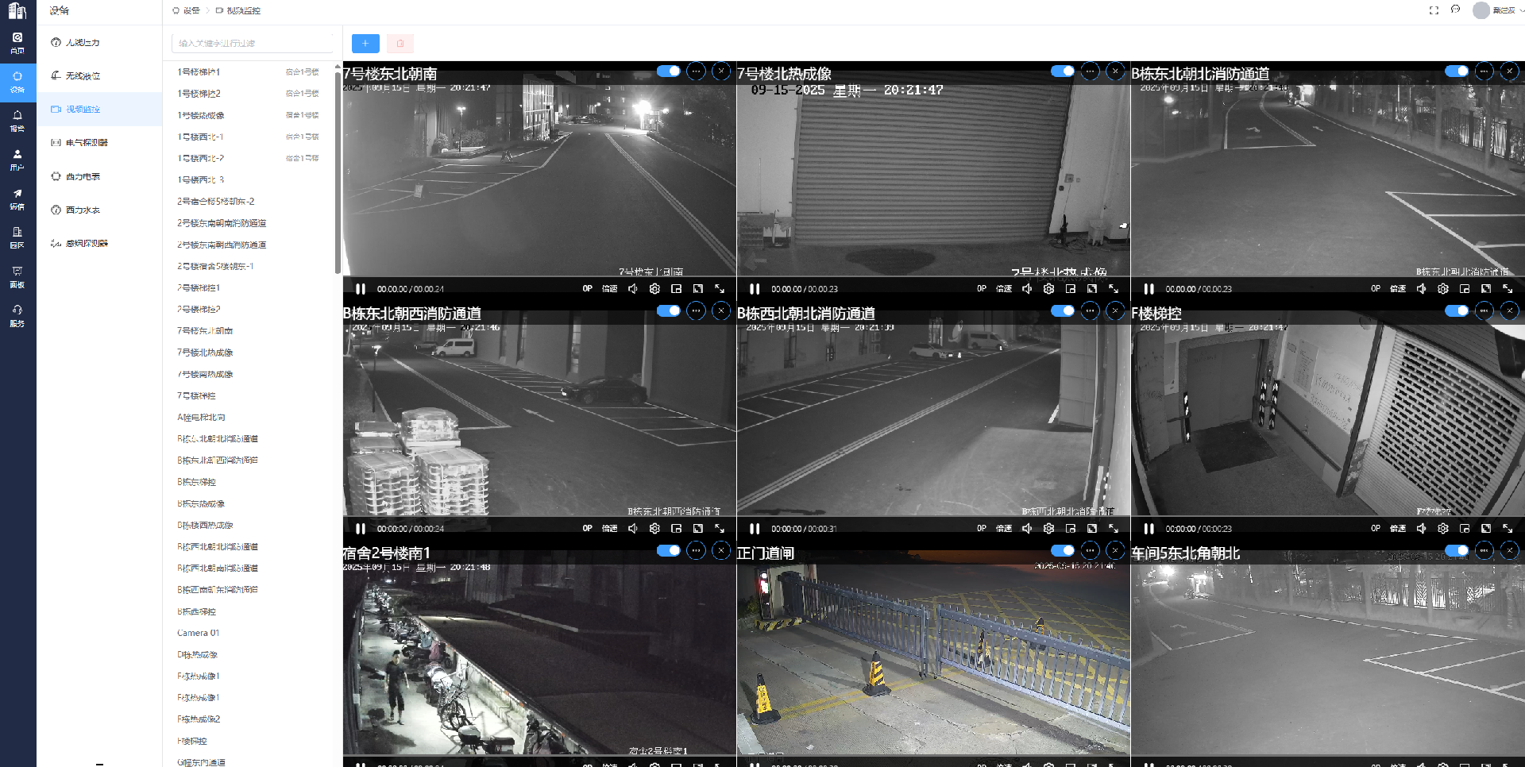1525x767 pixels.
Task: Open settings gear for 7号楼北热成像 feed
Action: (x=1048, y=289)
